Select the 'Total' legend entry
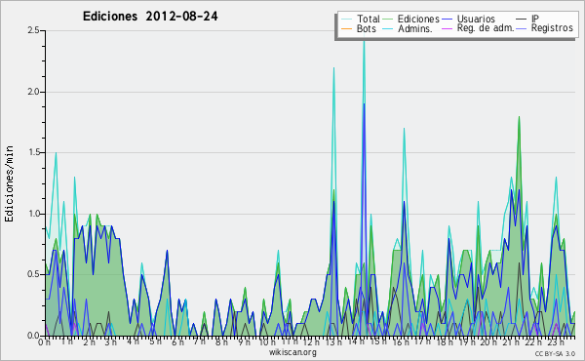Image resolution: width=585 pixels, height=361 pixels. [368, 19]
